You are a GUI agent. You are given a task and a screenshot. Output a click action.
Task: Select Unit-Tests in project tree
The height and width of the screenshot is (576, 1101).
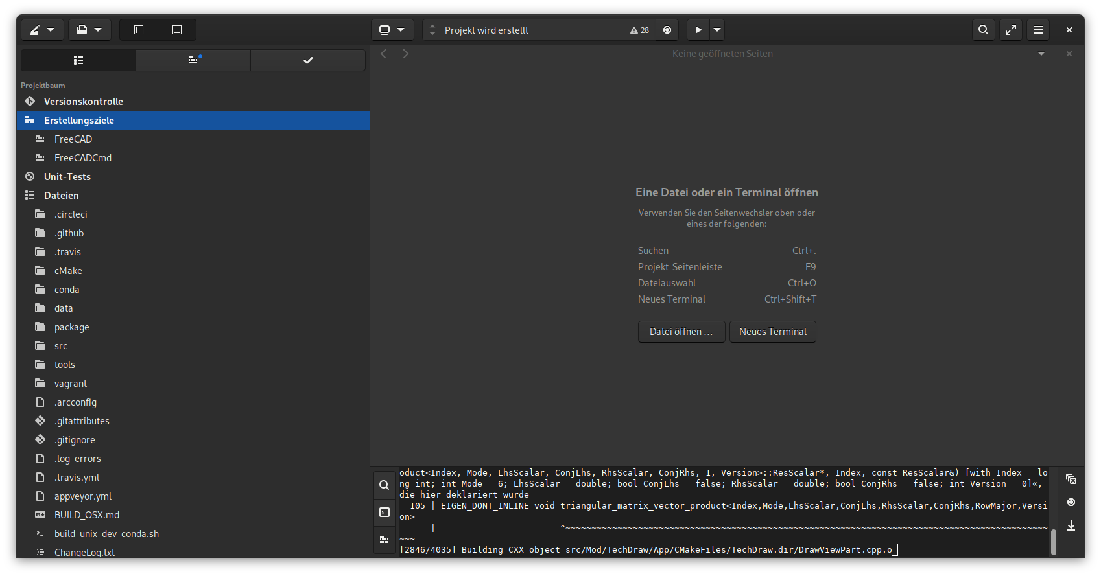click(x=193, y=177)
